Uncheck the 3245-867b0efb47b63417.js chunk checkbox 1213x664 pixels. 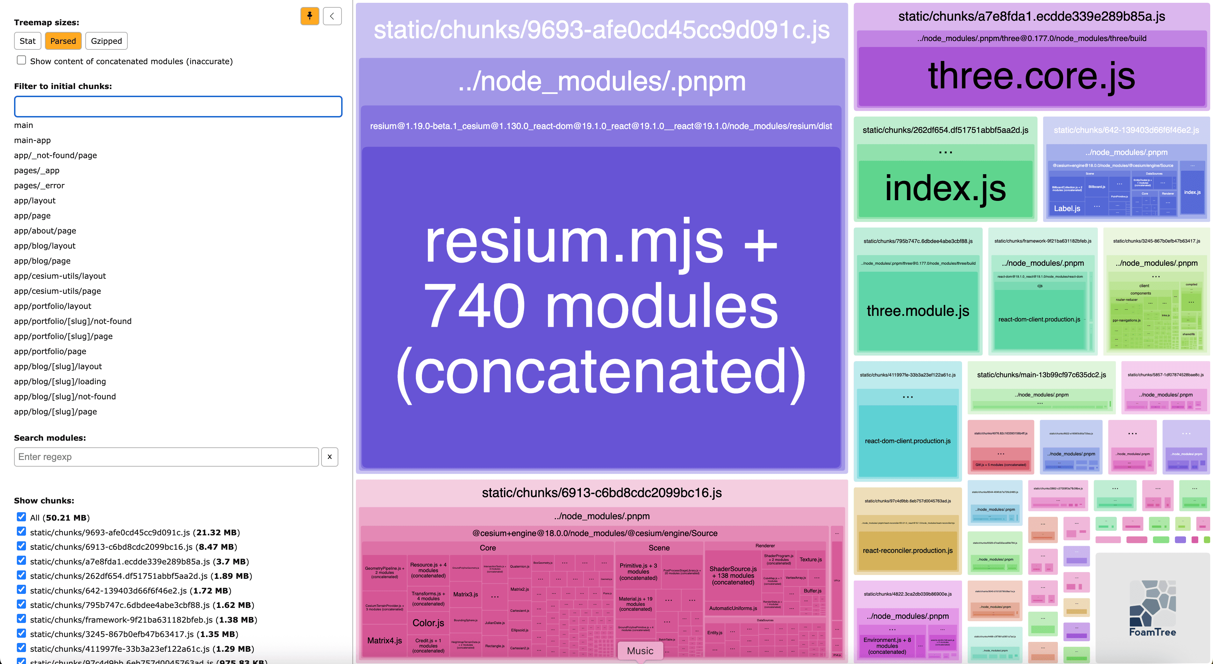[21, 633]
